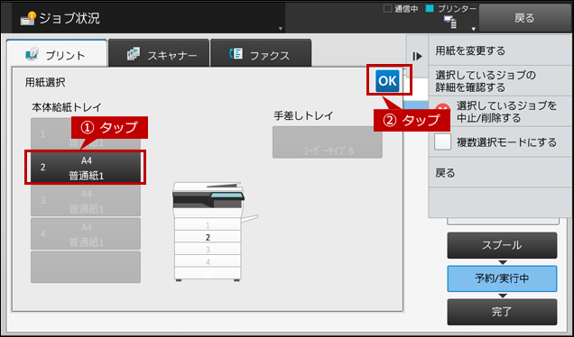Screen dimensions: 574x337
Task: Collapse the action panel with arrow icon
Action: coord(417,56)
